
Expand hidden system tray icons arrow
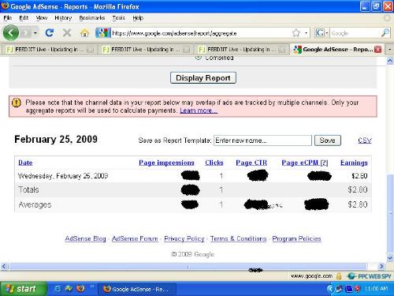click(x=330, y=289)
